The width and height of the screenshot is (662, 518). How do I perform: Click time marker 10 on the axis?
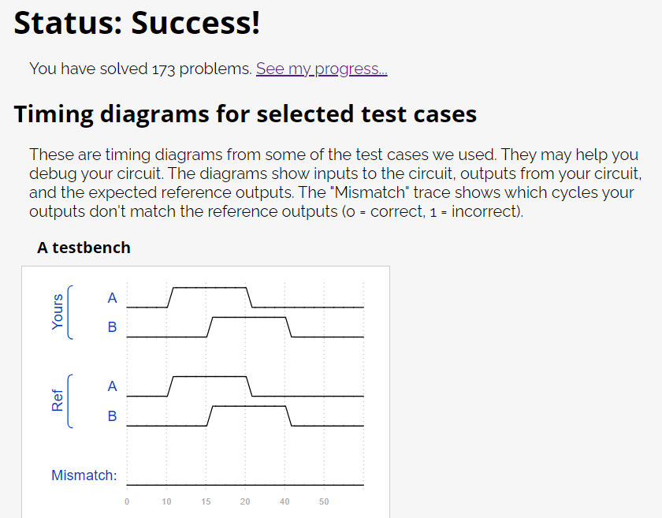click(x=166, y=501)
